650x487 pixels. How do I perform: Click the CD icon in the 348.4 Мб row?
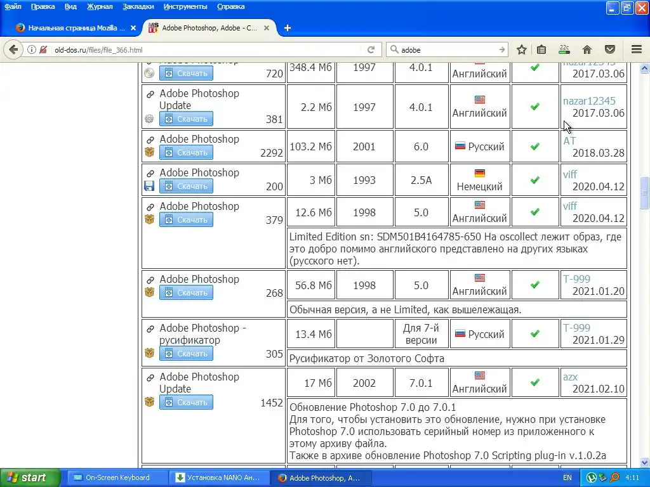(149, 74)
